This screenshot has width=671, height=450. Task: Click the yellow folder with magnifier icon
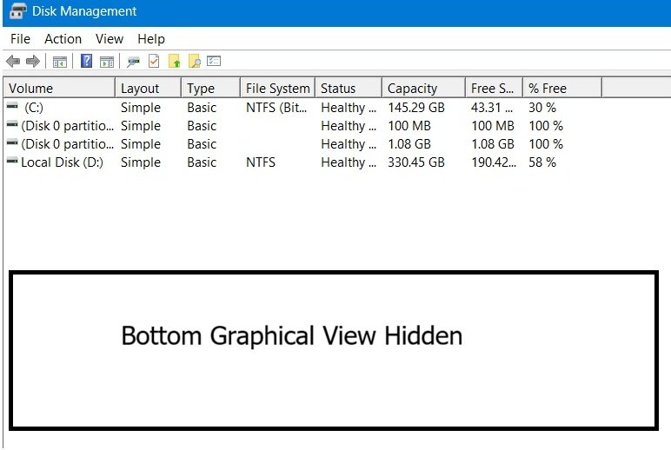195,61
